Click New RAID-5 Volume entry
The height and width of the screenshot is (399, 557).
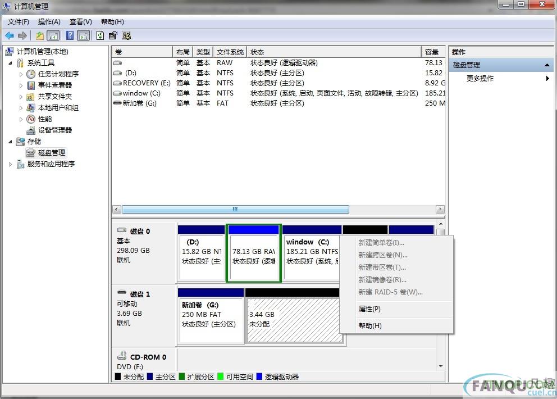point(396,292)
